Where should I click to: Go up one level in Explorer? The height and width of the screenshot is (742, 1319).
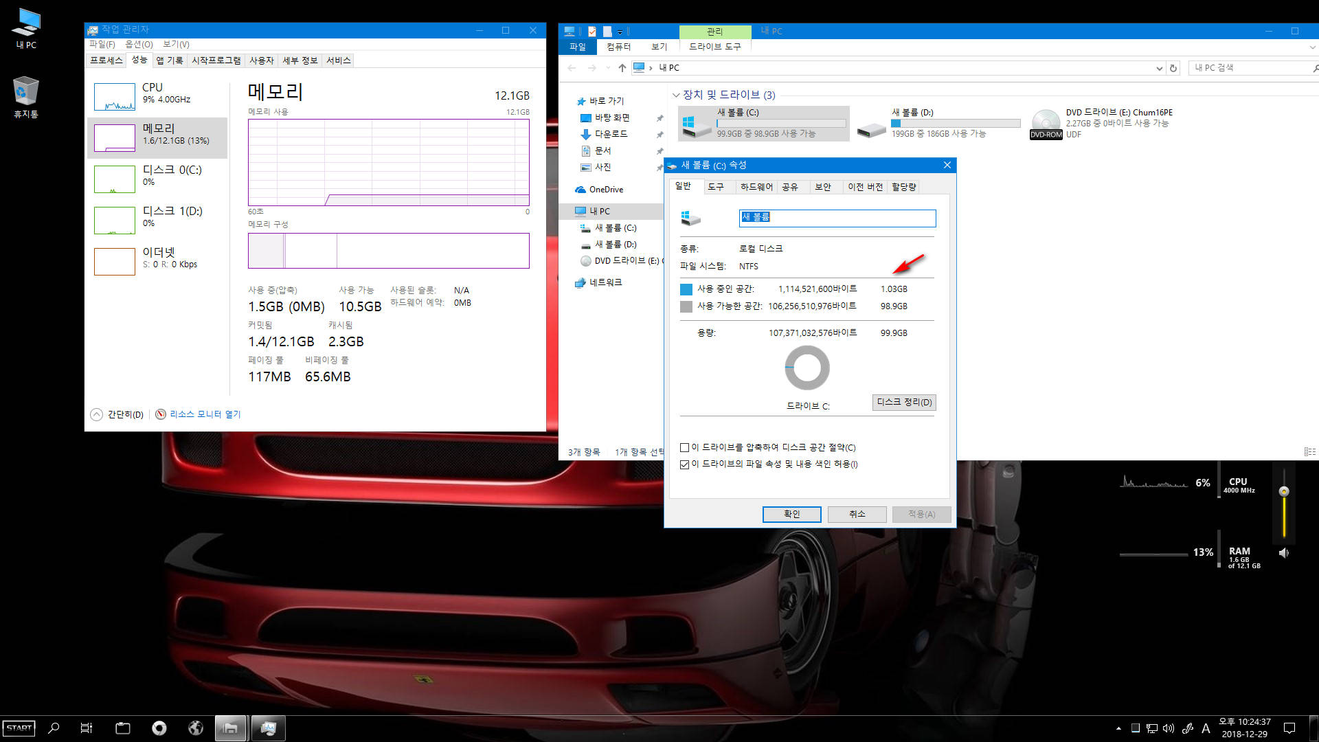tap(622, 67)
